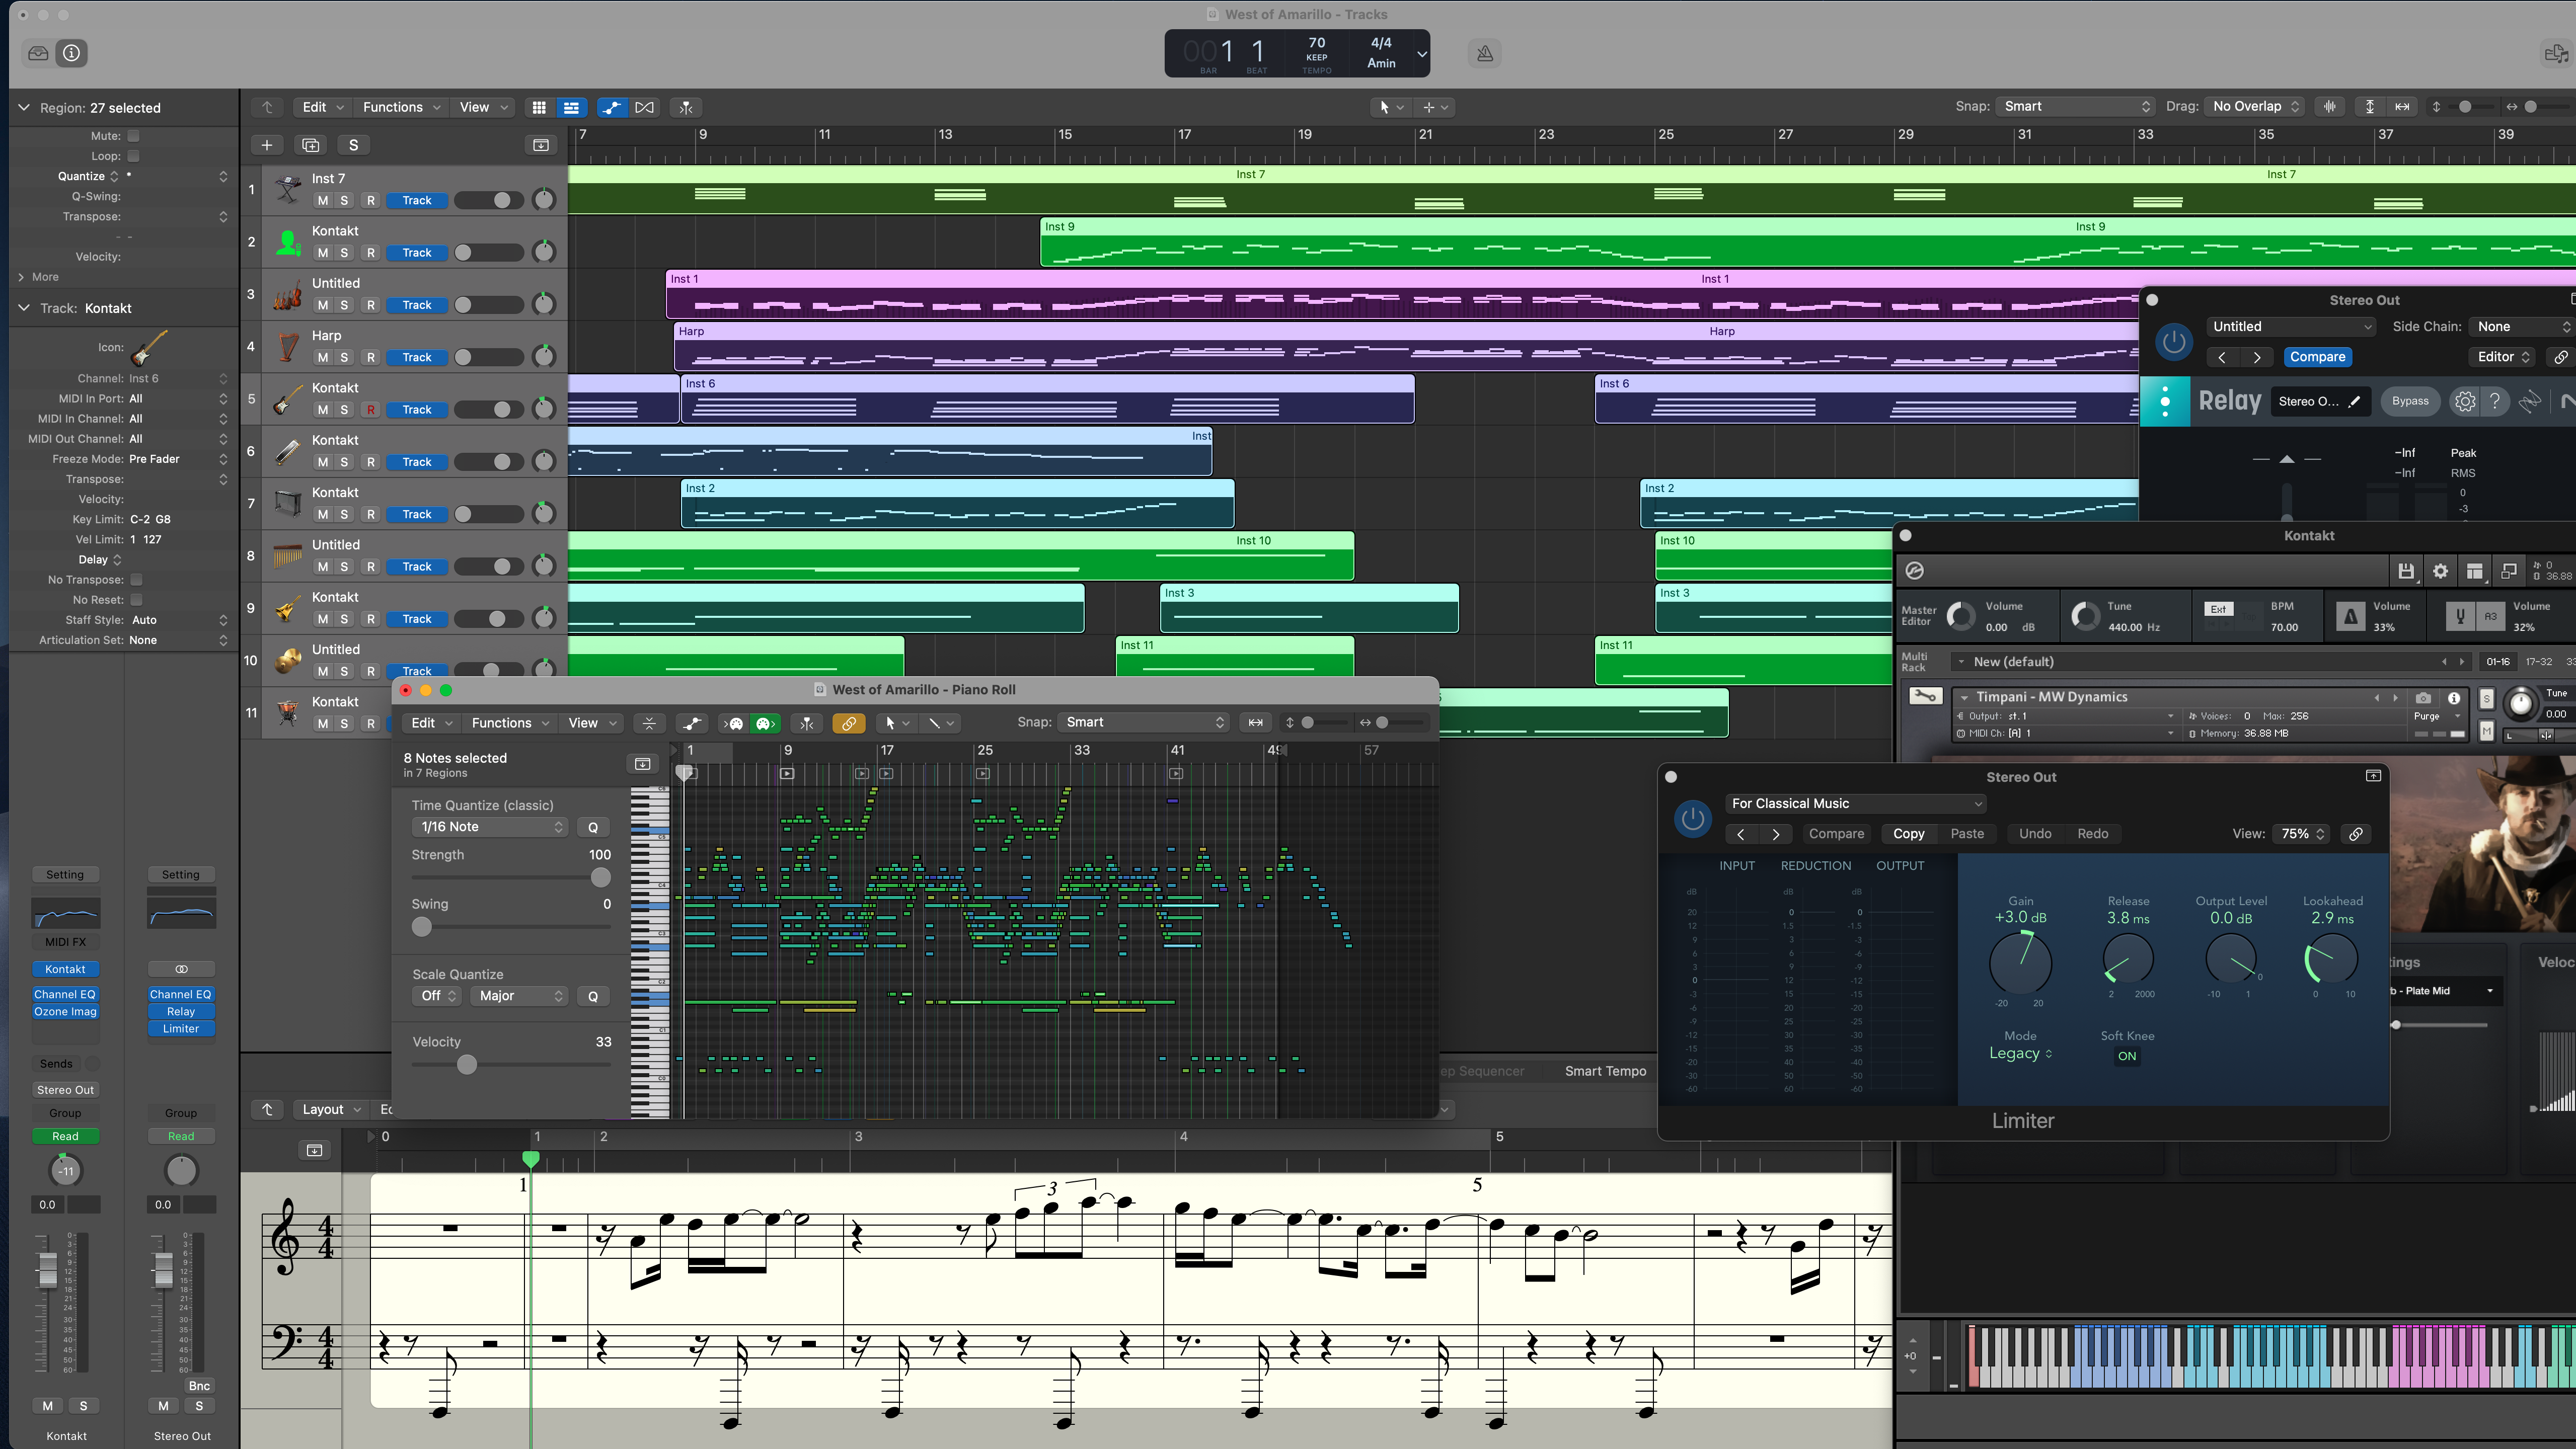Image resolution: width=2576 pixels, height=1449 pixels.
Task: Open the Time Quantize 1/16 Note dropdown
Action: tap(490, 828)
